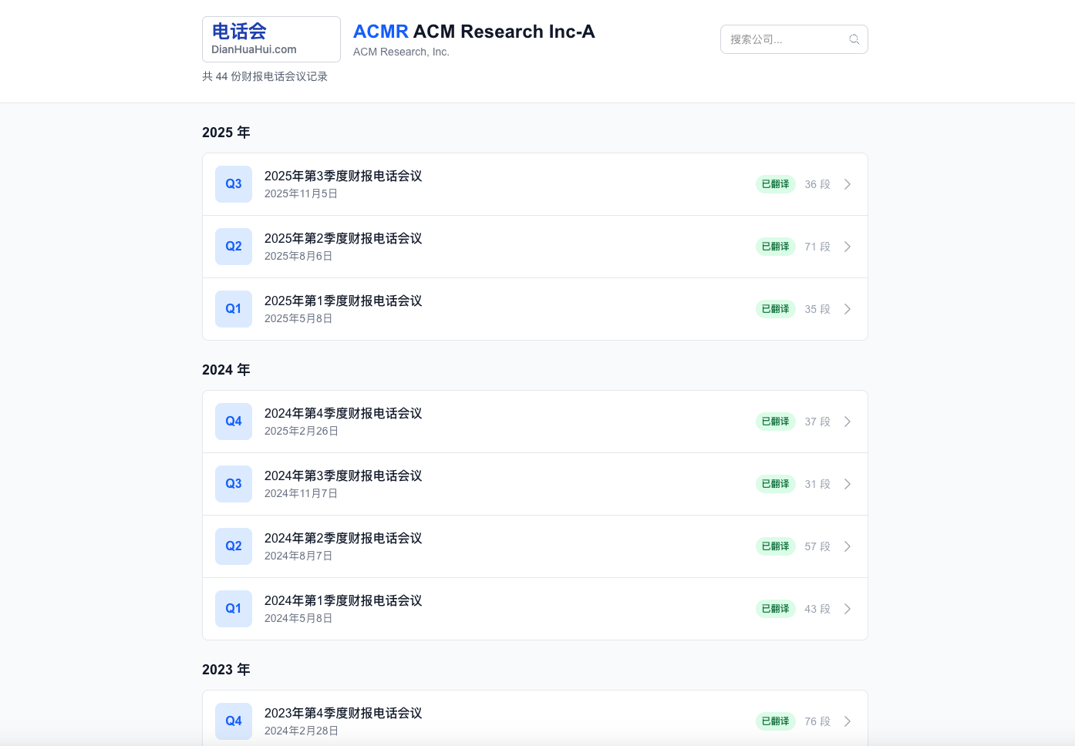
Task: Select the Q1 badge for 2025 first quarter
Action: (x=233, y=308)
